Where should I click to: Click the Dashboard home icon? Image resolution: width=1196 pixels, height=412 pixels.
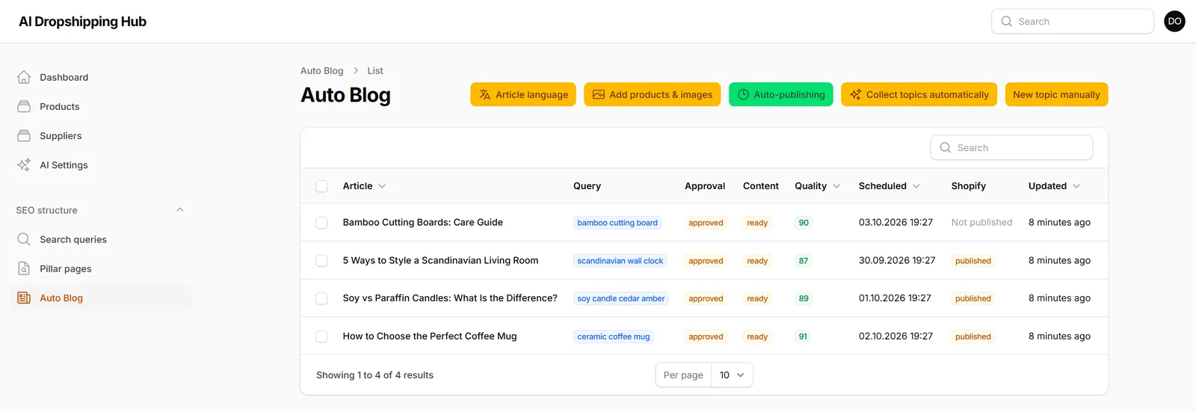click(24, 77)
